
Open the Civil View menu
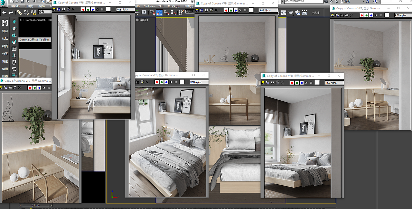(149, 6)
